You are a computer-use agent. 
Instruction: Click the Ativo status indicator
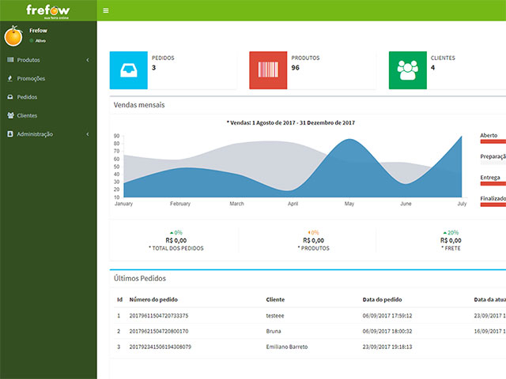(x=39, y=39)
